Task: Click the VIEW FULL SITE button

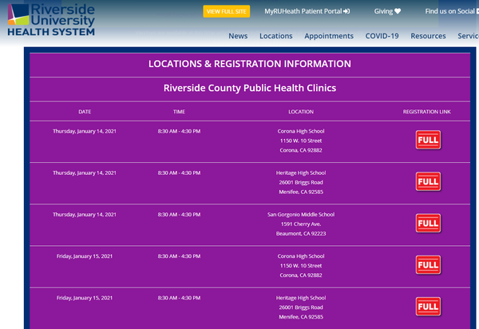Action: tap(227, 12)
